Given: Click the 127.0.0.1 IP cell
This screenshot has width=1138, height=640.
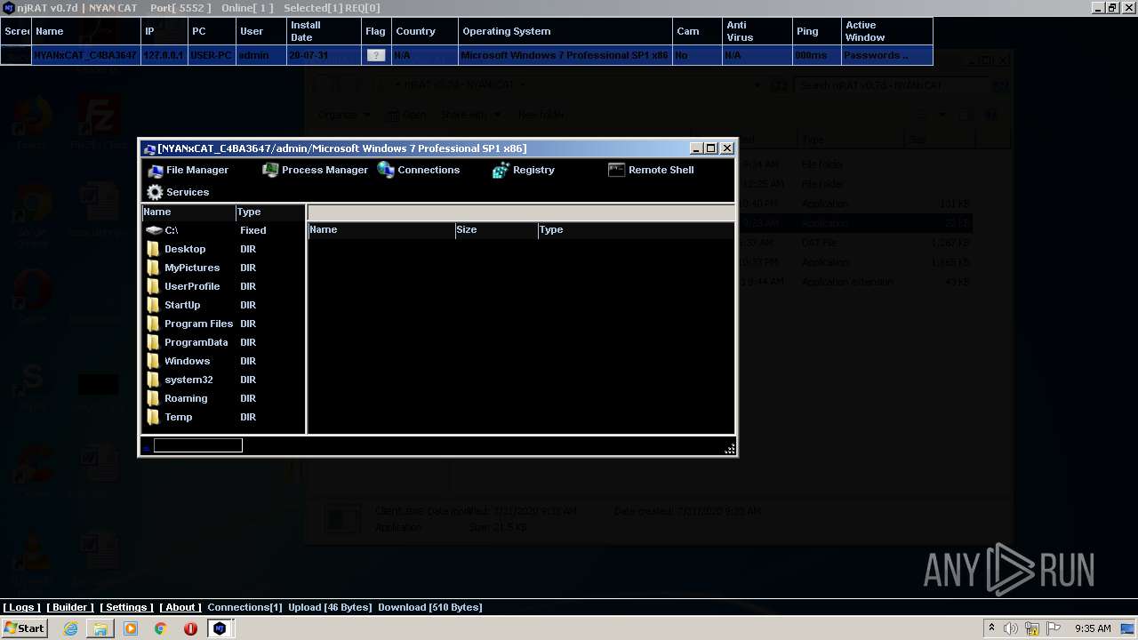Looking at the screenshot, I should pyautogui.click(x=164, y=55).
